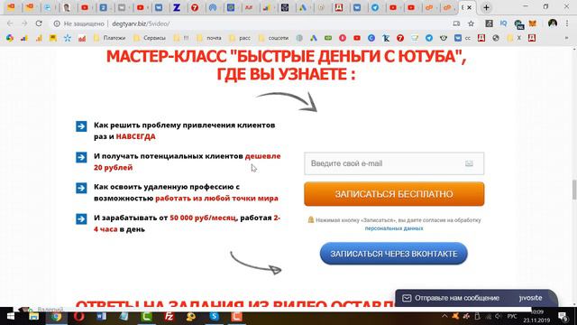
Task: Click the jivosite label in the chat widget
Action: 530,298
